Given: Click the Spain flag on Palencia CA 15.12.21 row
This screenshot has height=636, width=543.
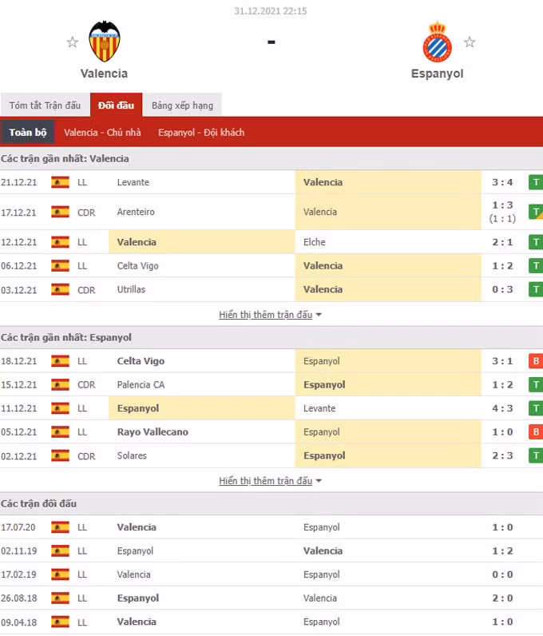Looking at the screenshot, I should [x=60, y=384].
